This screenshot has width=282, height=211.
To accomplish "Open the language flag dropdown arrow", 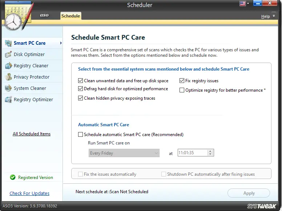I will 248,3.
